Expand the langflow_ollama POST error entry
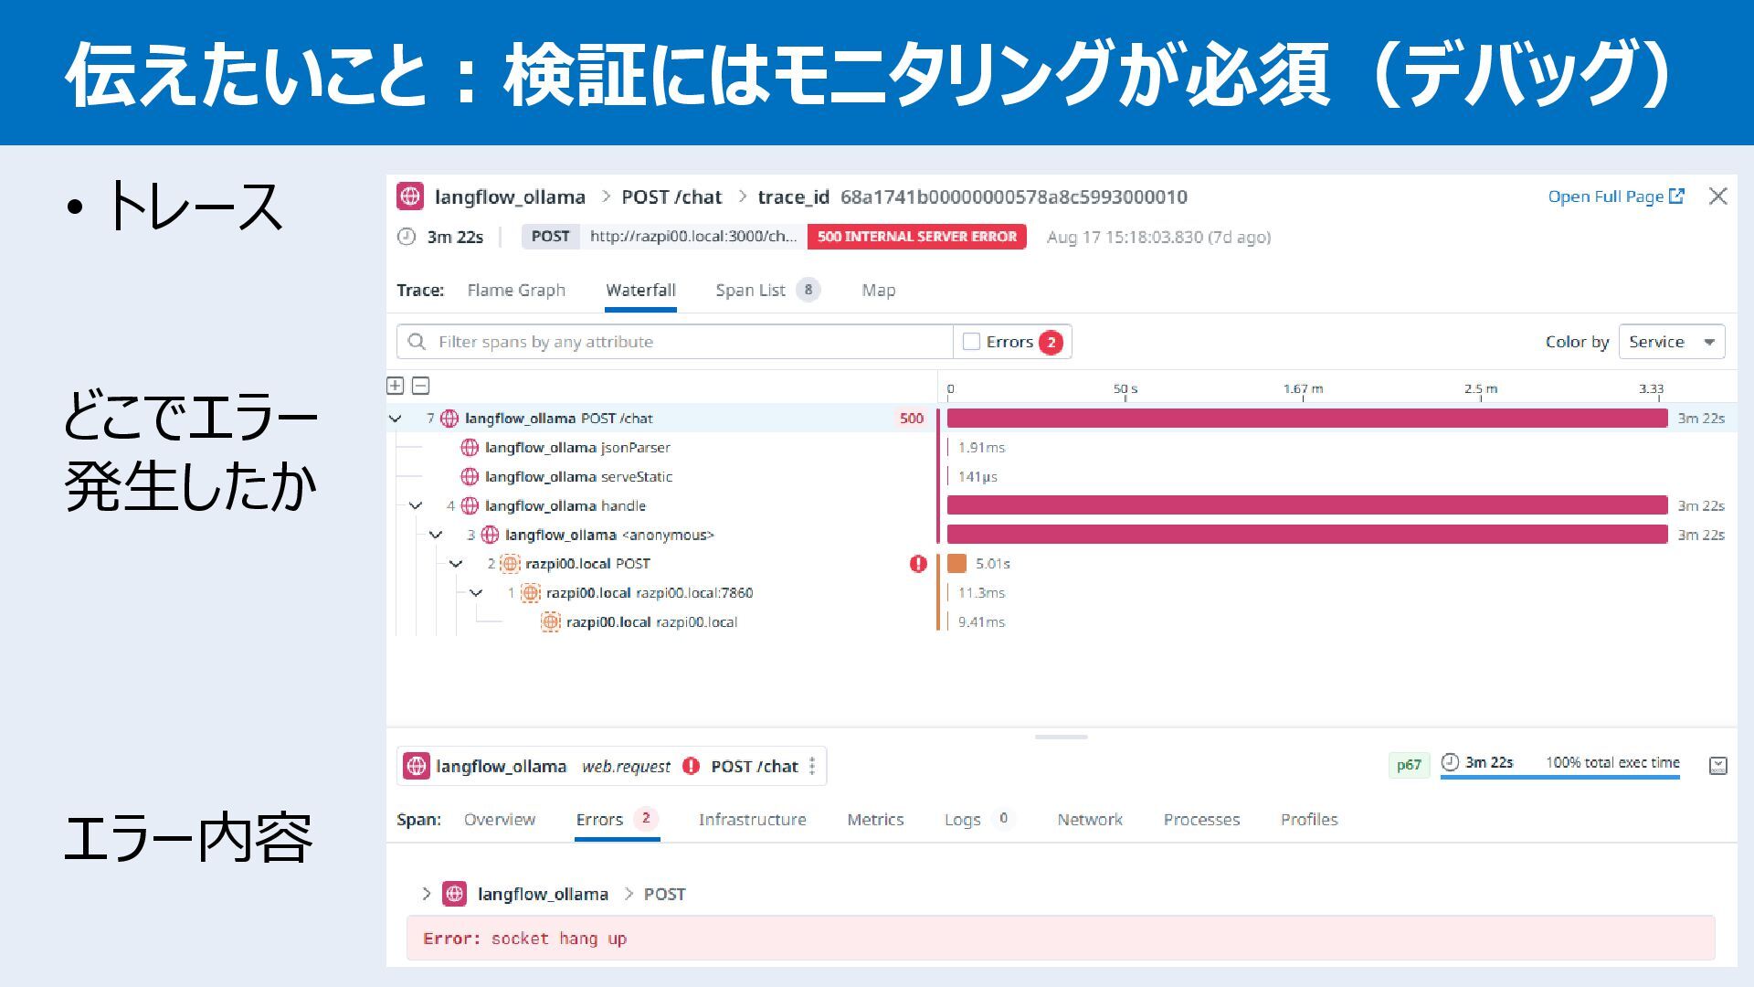 426,894
